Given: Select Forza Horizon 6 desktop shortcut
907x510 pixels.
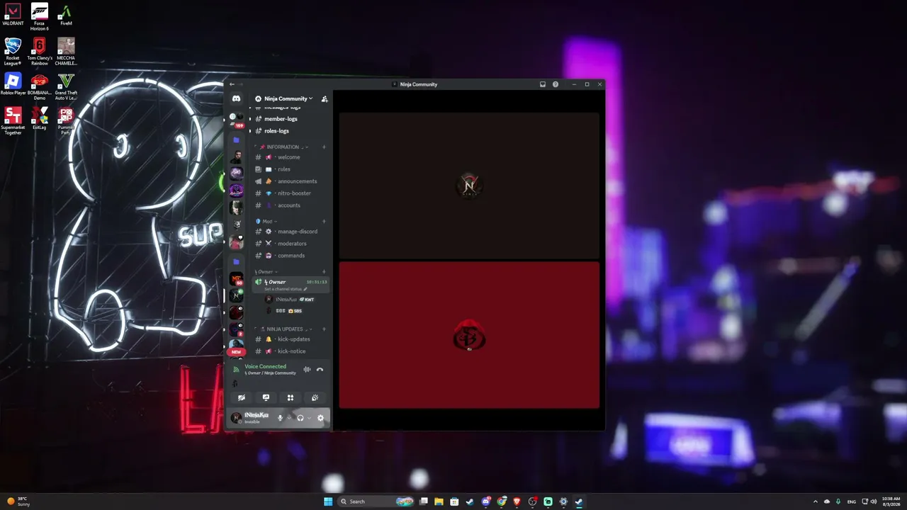Looking at the screenshot, I should click(40, 18).
